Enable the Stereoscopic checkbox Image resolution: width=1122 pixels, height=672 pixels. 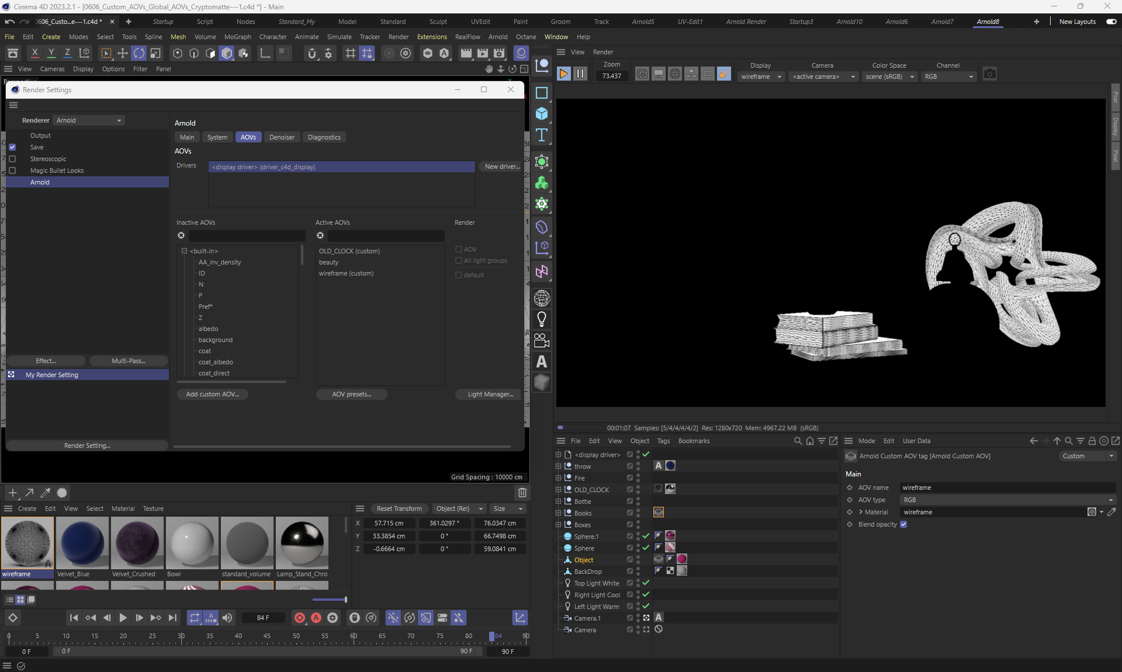(x=12, y=159)
